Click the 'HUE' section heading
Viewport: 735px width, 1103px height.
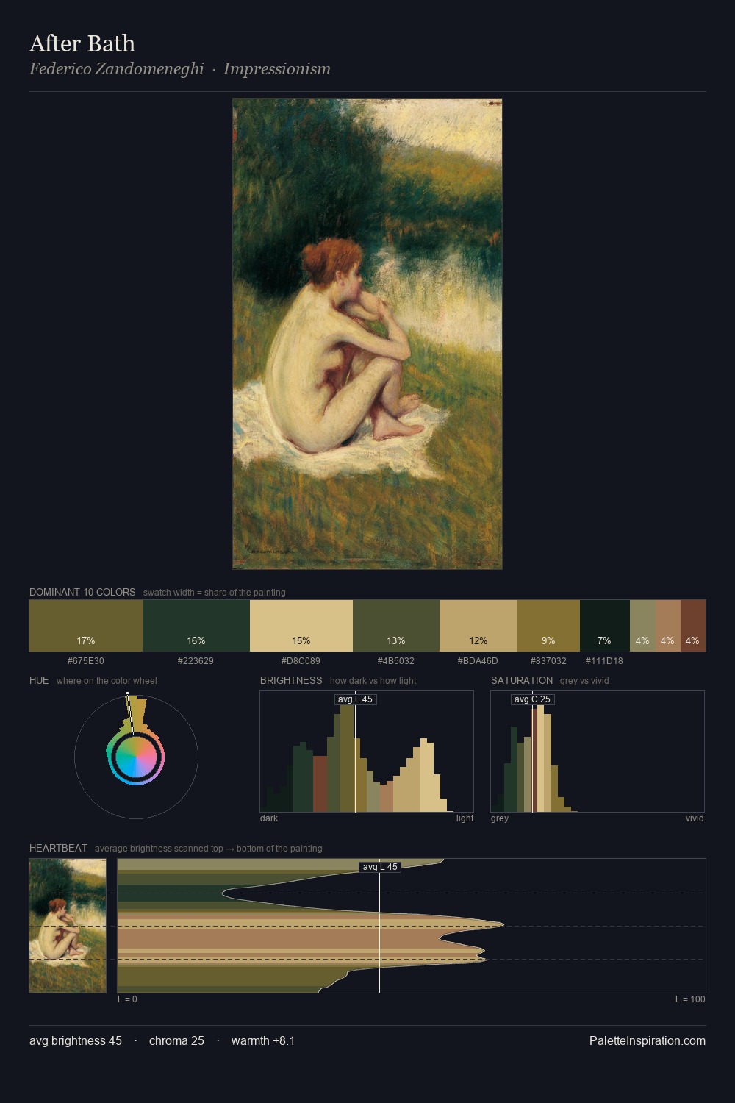[39, 680]
